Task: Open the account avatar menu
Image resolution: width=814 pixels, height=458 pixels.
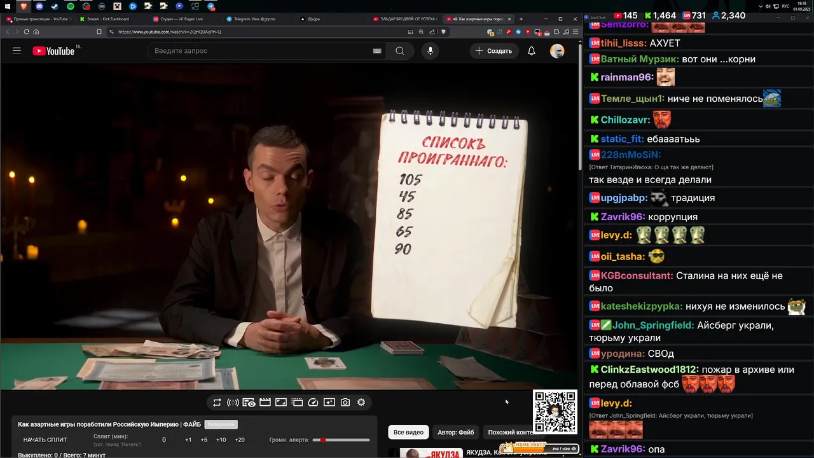Action: pyautogui.click(x=557, y=51)
